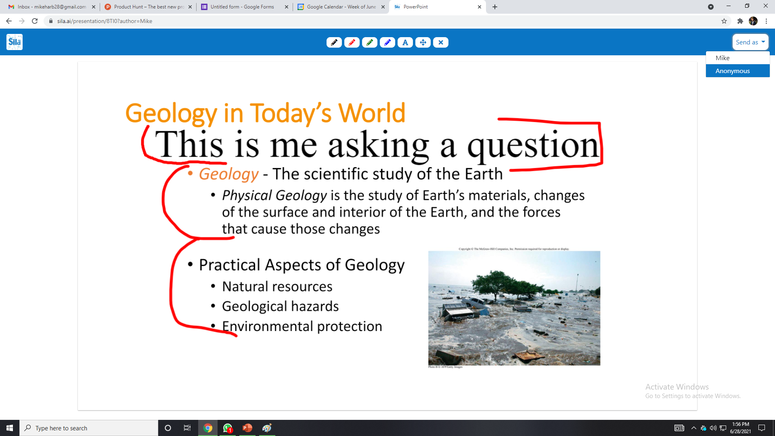
Task: Expand the system tray hidden icons chevron
Action: [693, 428]
